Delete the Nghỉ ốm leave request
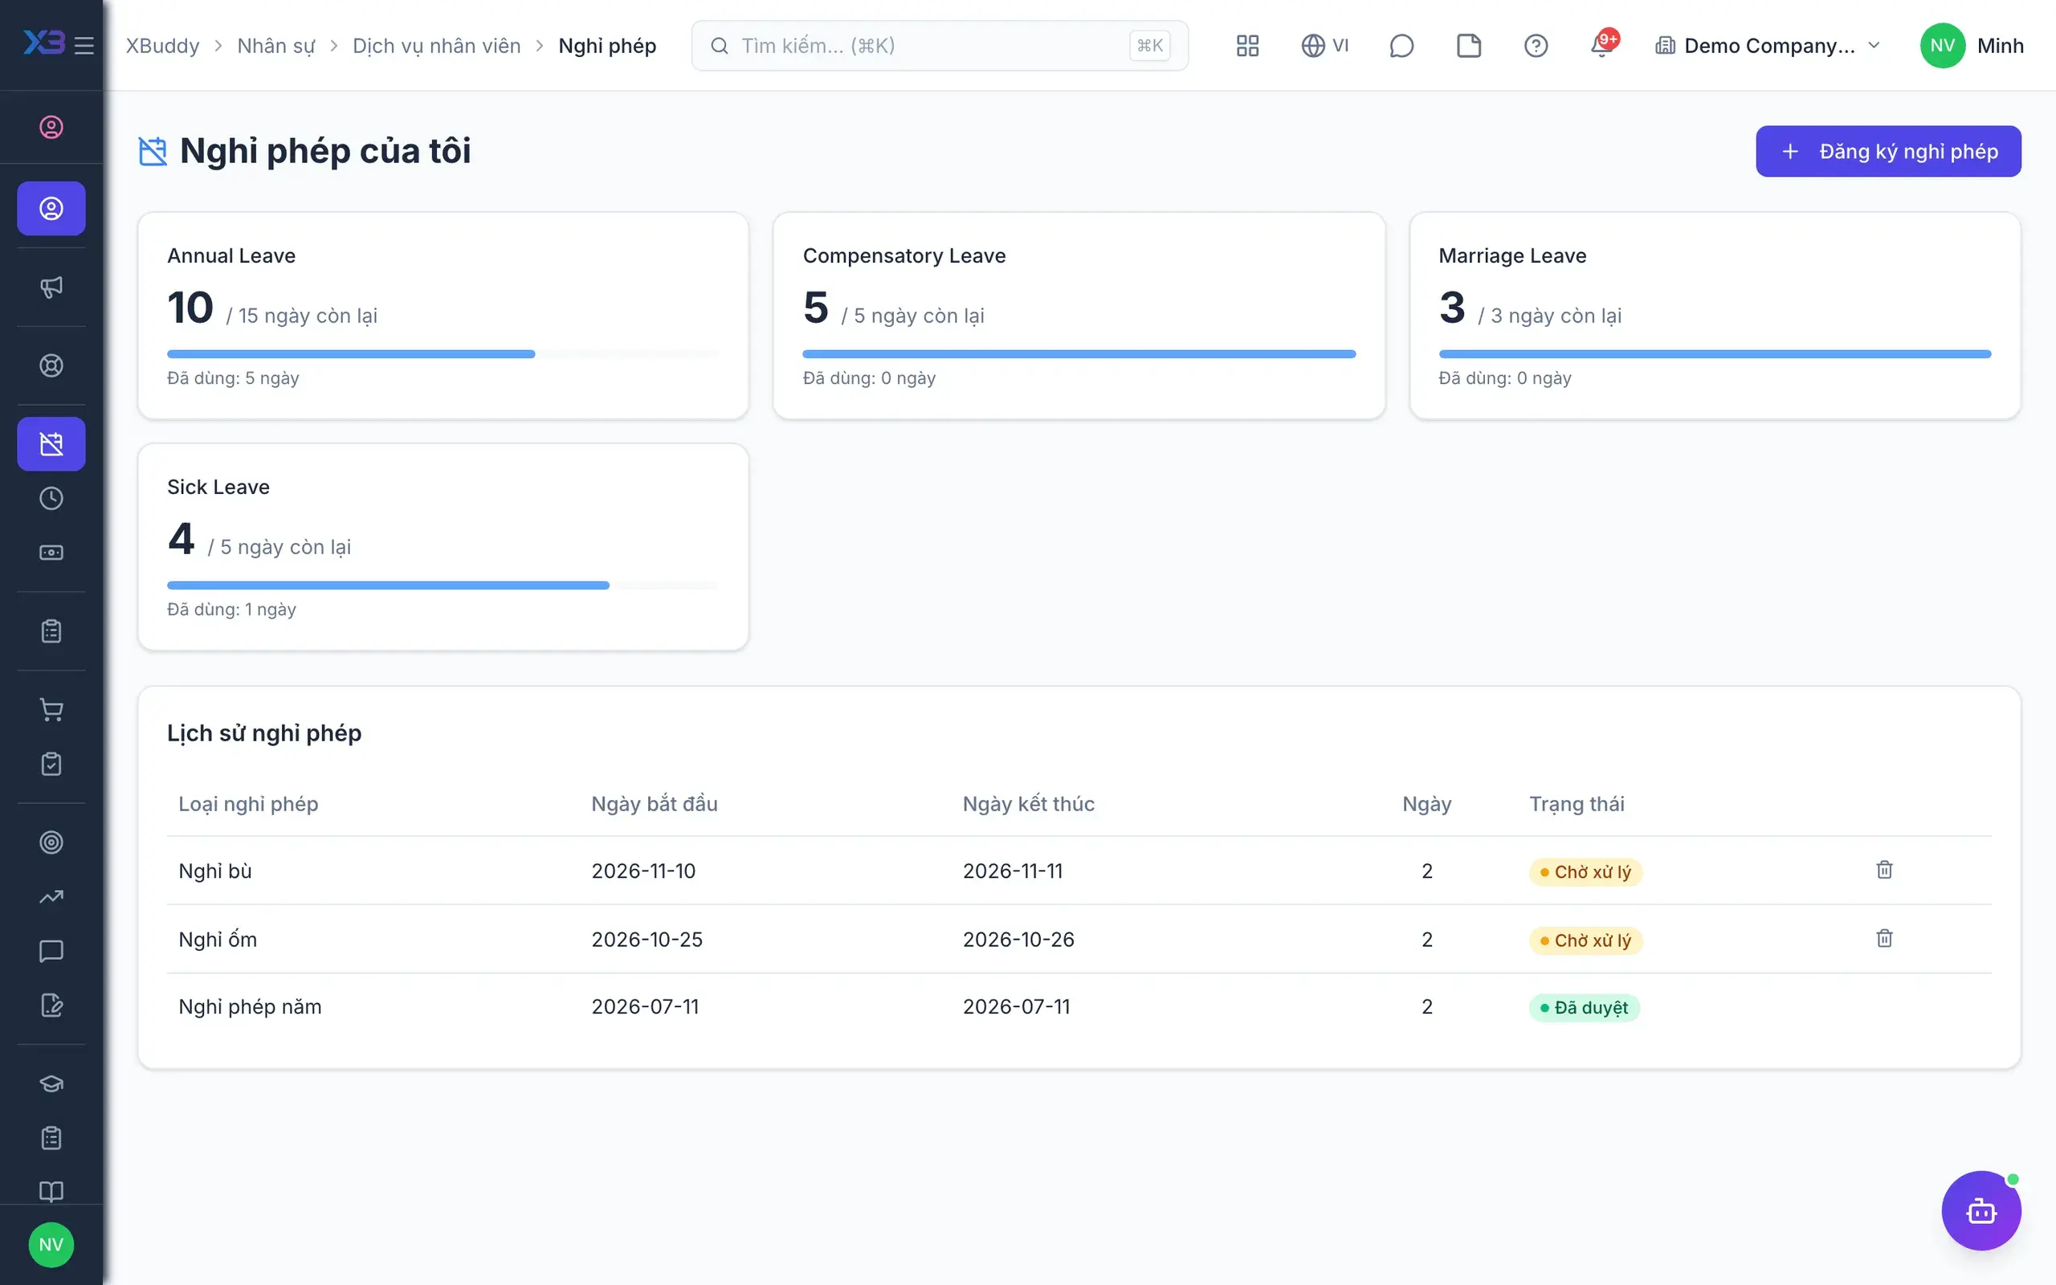This screenshot has height=1285, width=2056. tap(1883, 938)
